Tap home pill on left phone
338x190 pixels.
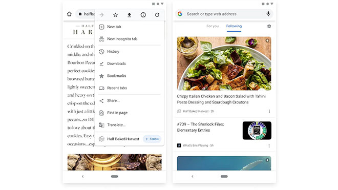[x=115, y=176]
